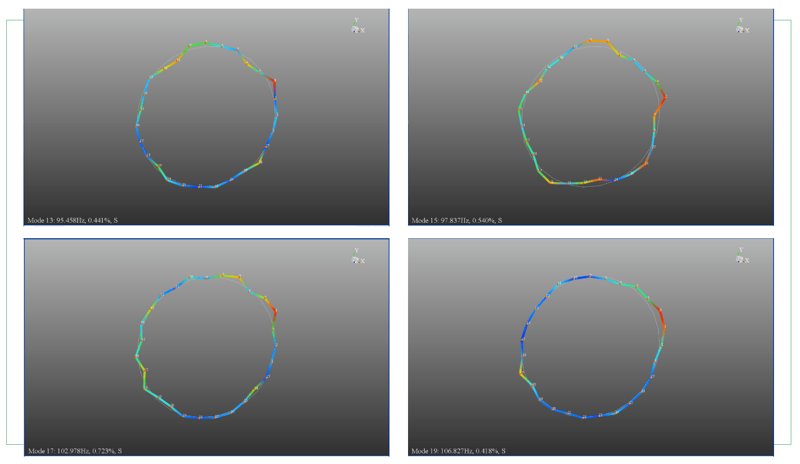Viewport: 800px width, 464px height.
Task: Pick node 27 in the Mode 15 view
Action: tap(653, 147)
